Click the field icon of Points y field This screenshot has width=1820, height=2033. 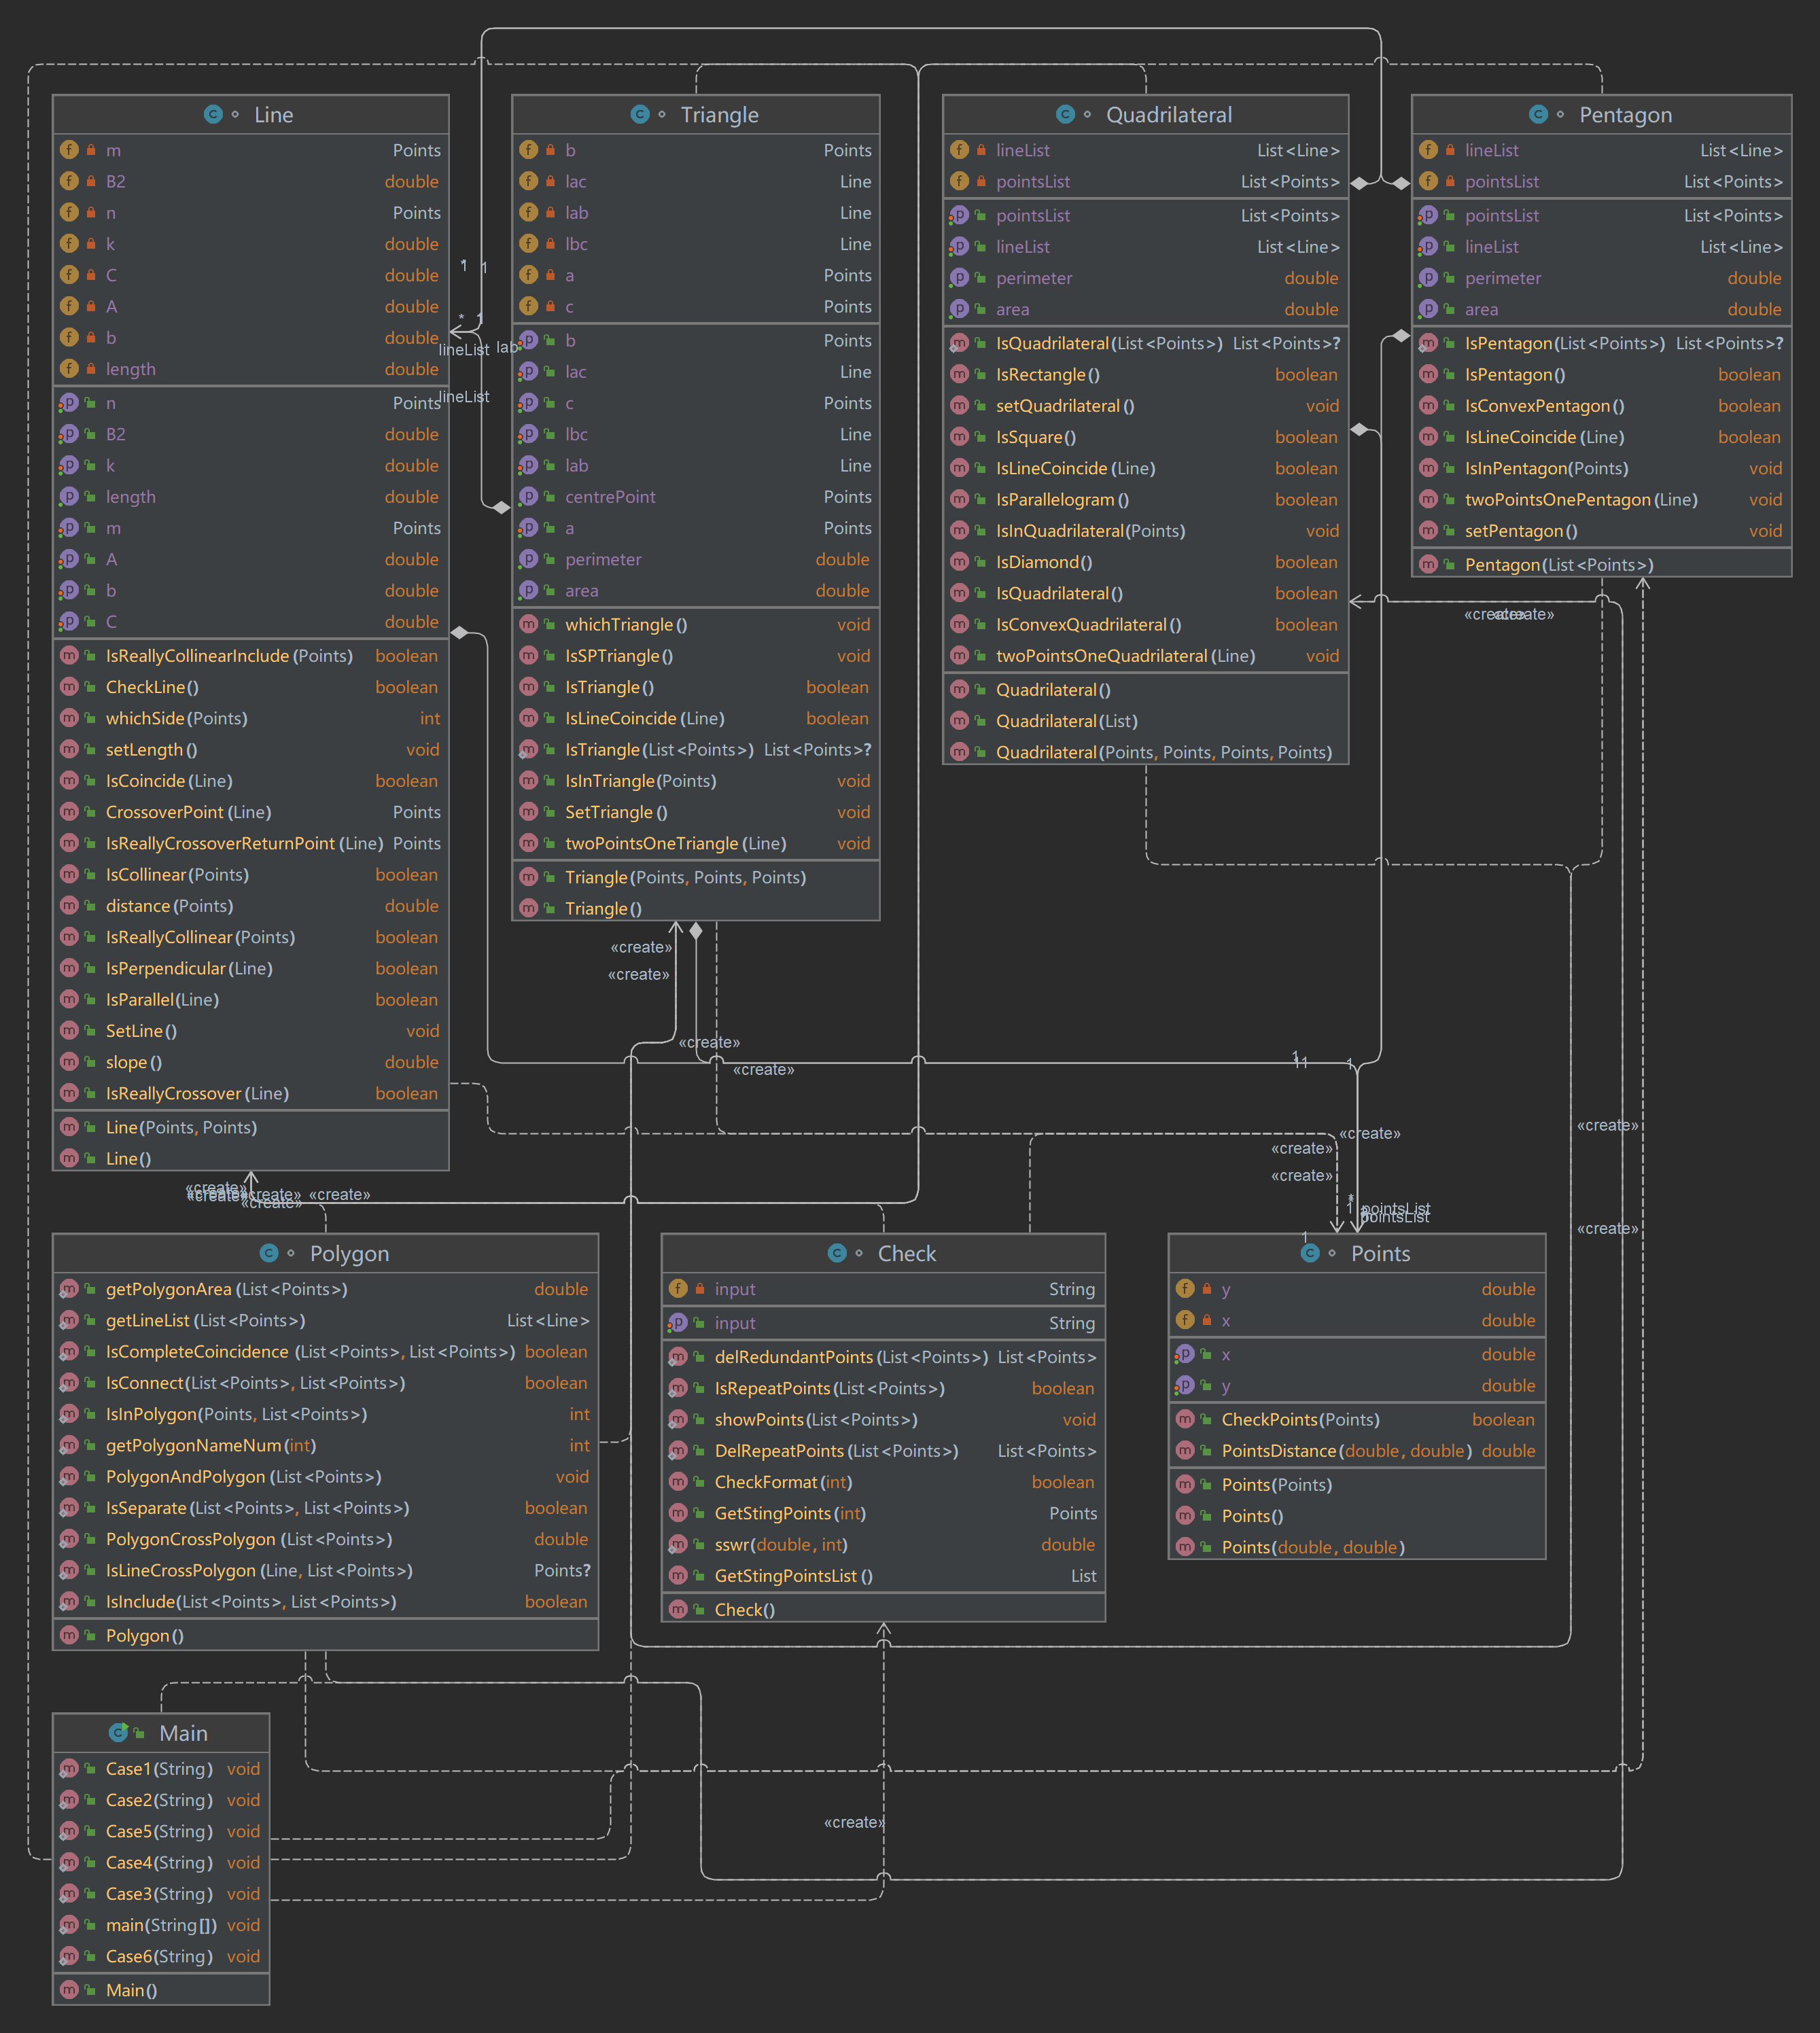1185,1288
